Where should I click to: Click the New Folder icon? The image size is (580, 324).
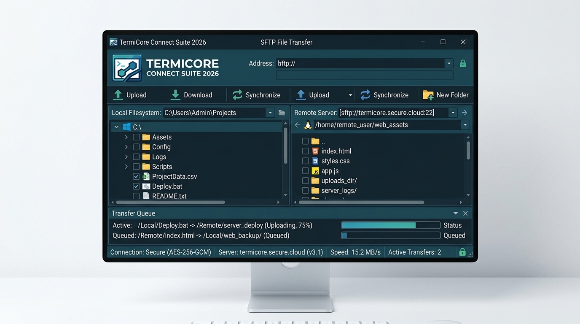click(x=428, y=95)
